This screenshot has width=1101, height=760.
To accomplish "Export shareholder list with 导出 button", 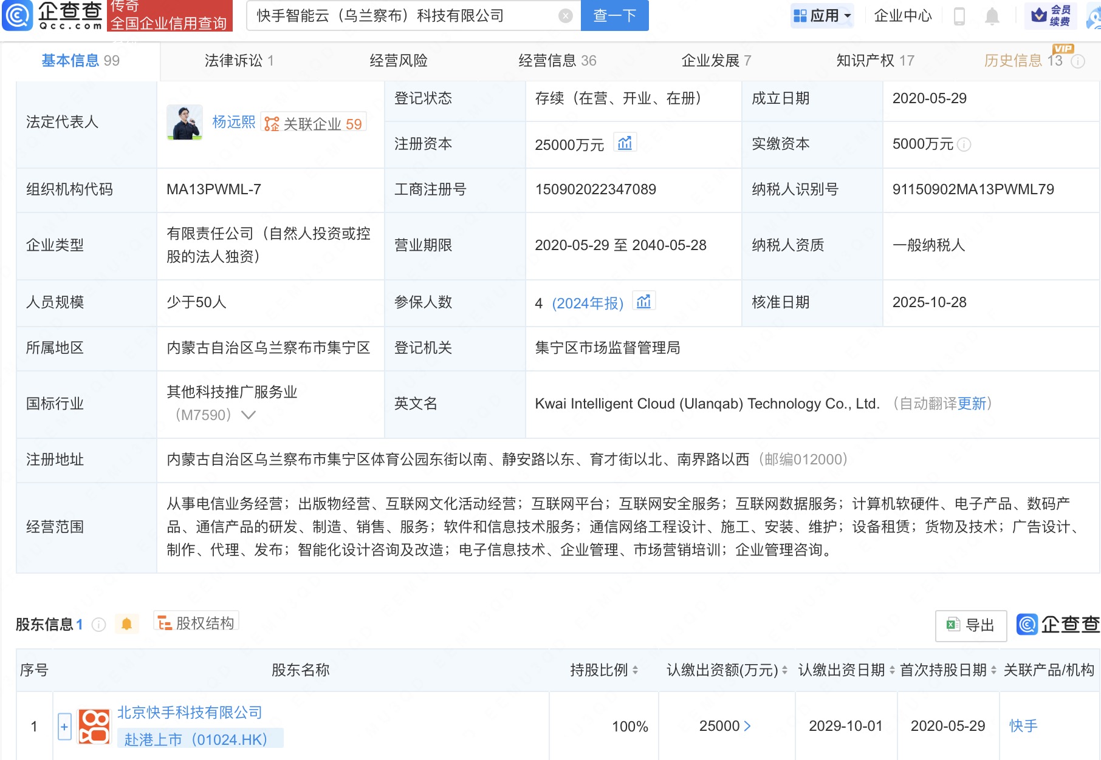I will pos(970,625).
